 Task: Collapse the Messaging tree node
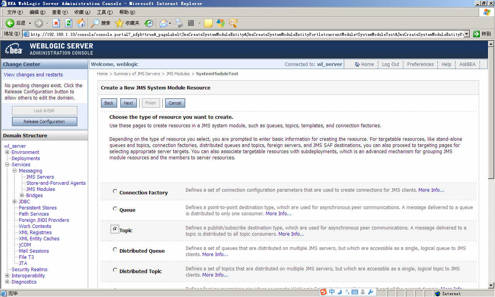coord(14,171)
